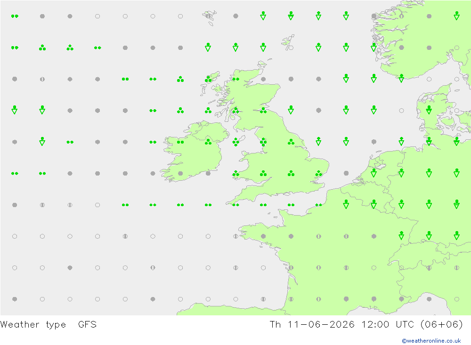Open the weatheronline.co.uk copyright link
The width and height of the screenshot is (471, 345).
click(x=431, y=341)
